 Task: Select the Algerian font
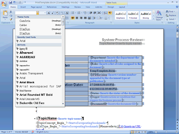coord(39,57)
